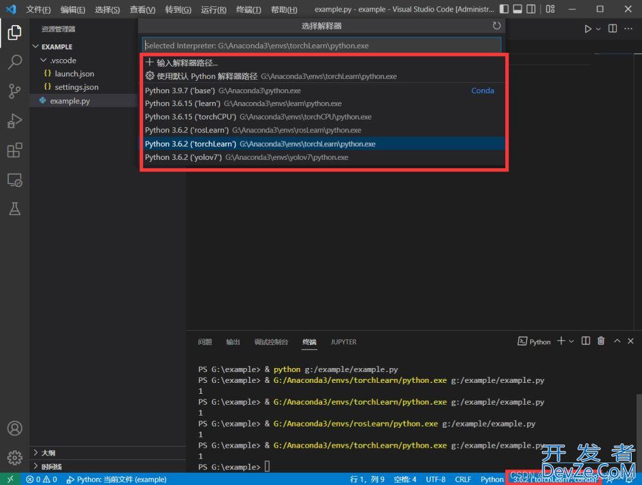The image size is (642, 485).
Task: Click the Selected Interpreter input field
Action: 322,46
